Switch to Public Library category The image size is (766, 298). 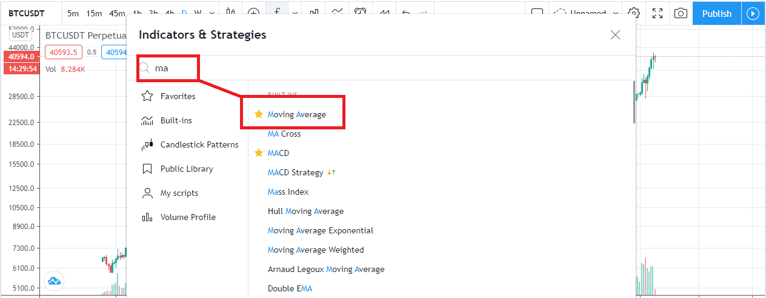tap(187, 169)
